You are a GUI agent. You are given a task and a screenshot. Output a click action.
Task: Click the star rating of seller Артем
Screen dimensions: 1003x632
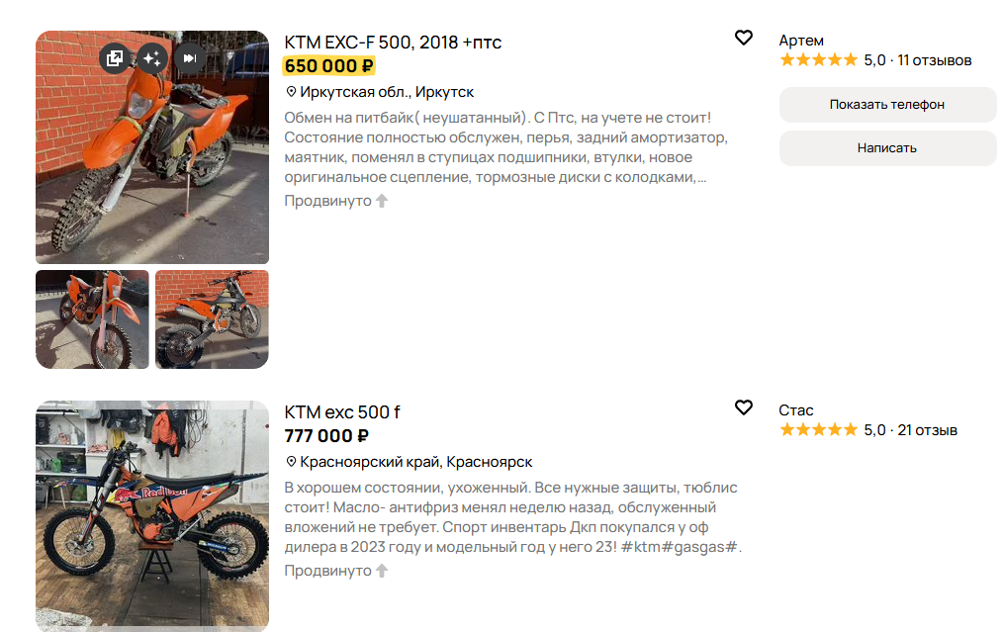point(819,60)
